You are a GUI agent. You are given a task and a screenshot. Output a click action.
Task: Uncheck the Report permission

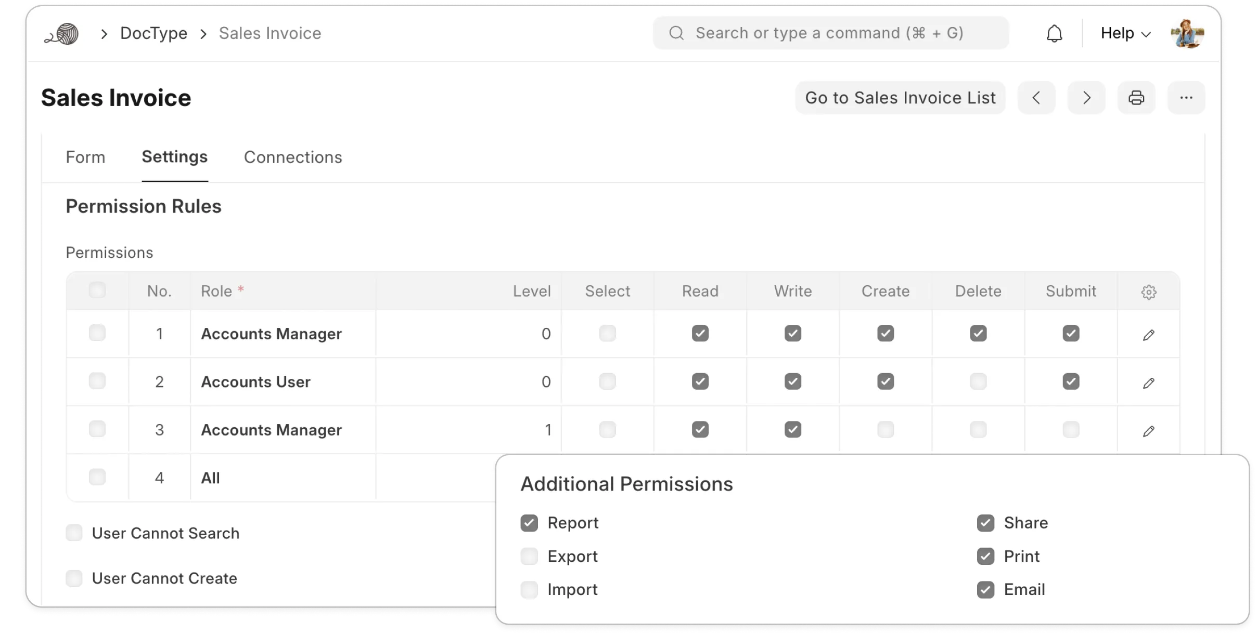coord(529,523)
